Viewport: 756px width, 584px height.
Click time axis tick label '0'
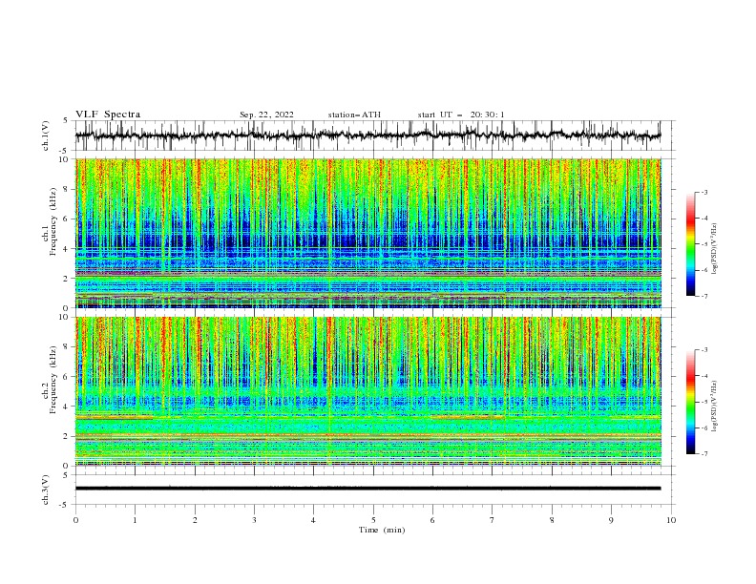(75, 520)
